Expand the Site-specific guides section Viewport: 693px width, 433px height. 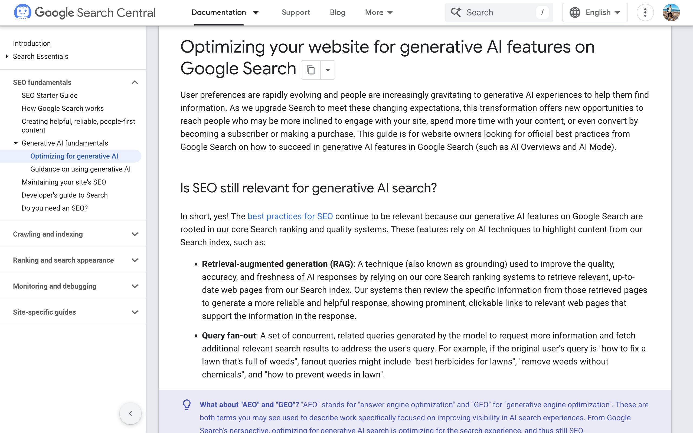pos(135,312)
